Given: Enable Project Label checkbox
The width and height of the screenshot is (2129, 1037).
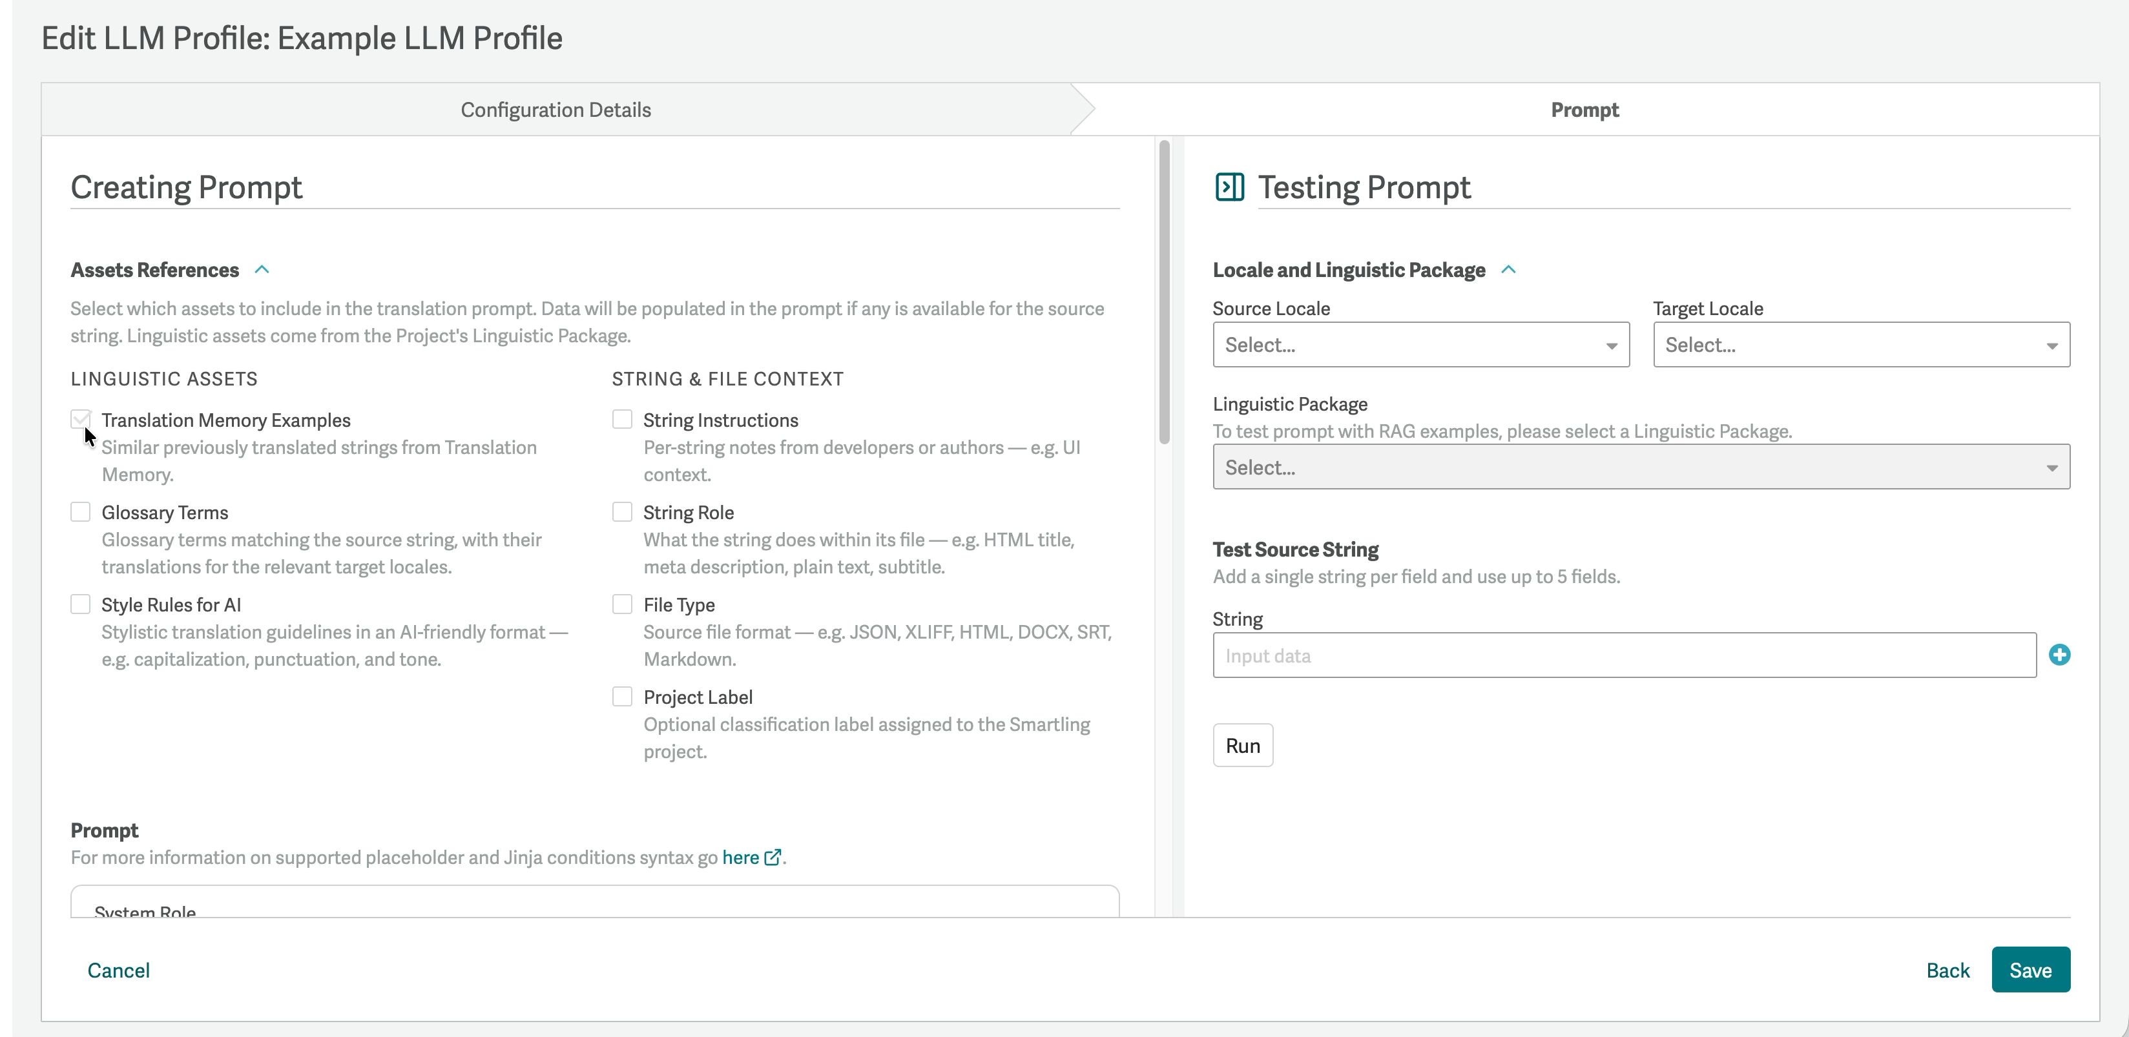Looking at the screenshot, I should [x=622, y=697].
